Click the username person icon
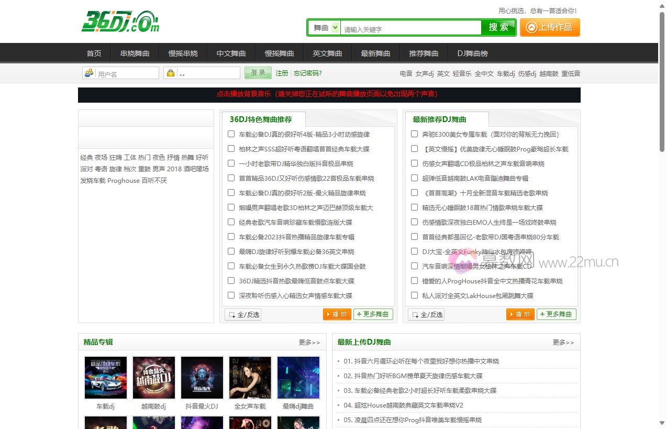 tap(87, 73)
